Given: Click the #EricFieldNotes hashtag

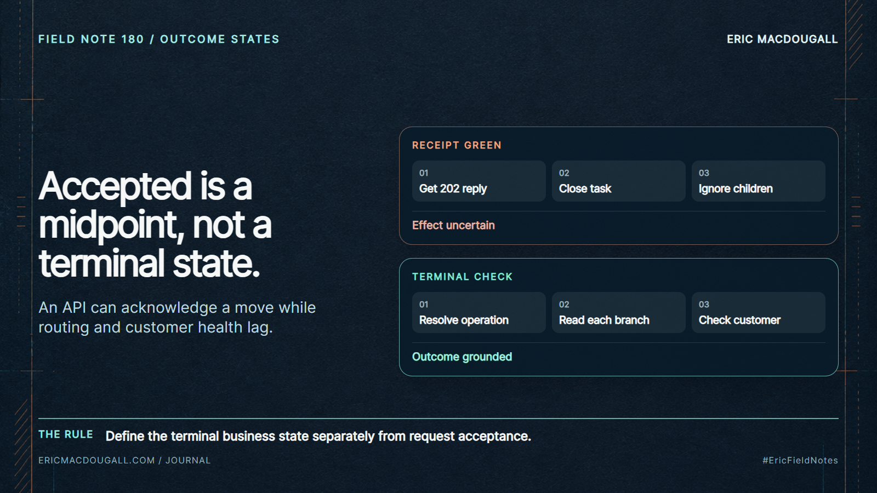Looking at the screenshot, I should 800,460.
